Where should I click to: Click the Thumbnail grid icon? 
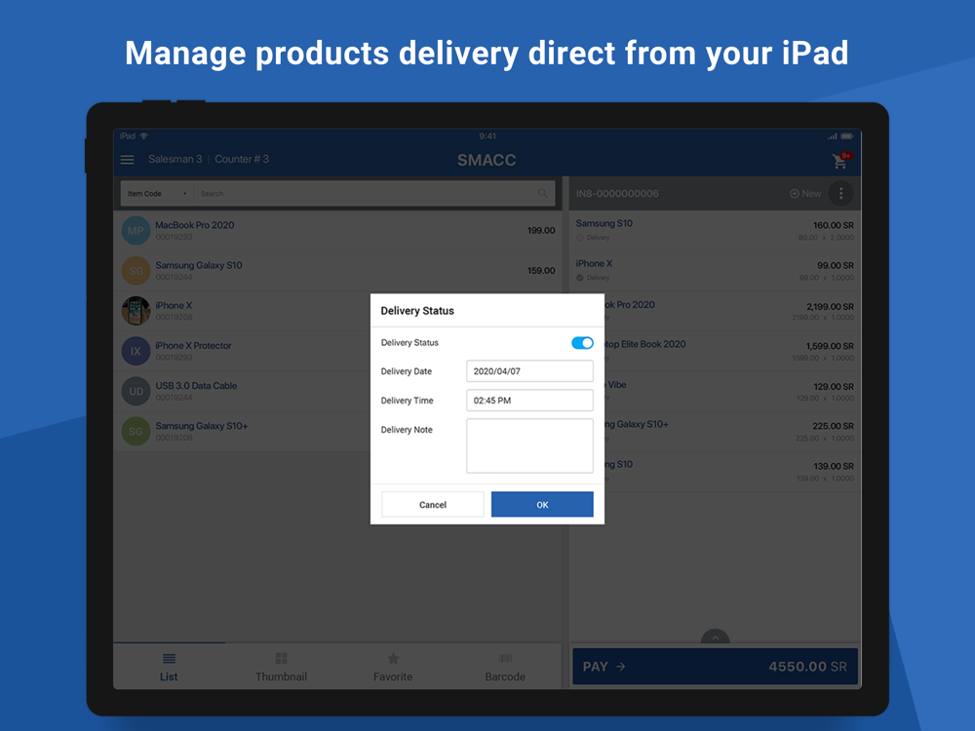coord(281,658)
